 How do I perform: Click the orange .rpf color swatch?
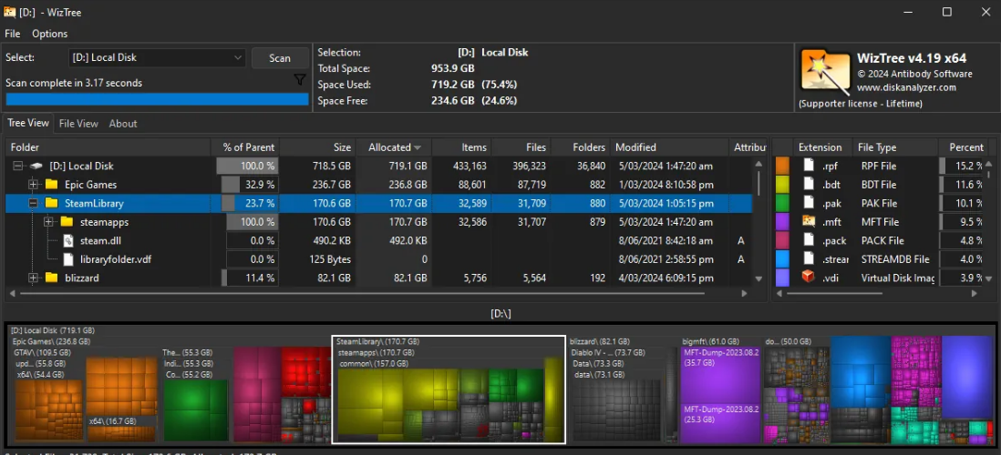(782, 166)
